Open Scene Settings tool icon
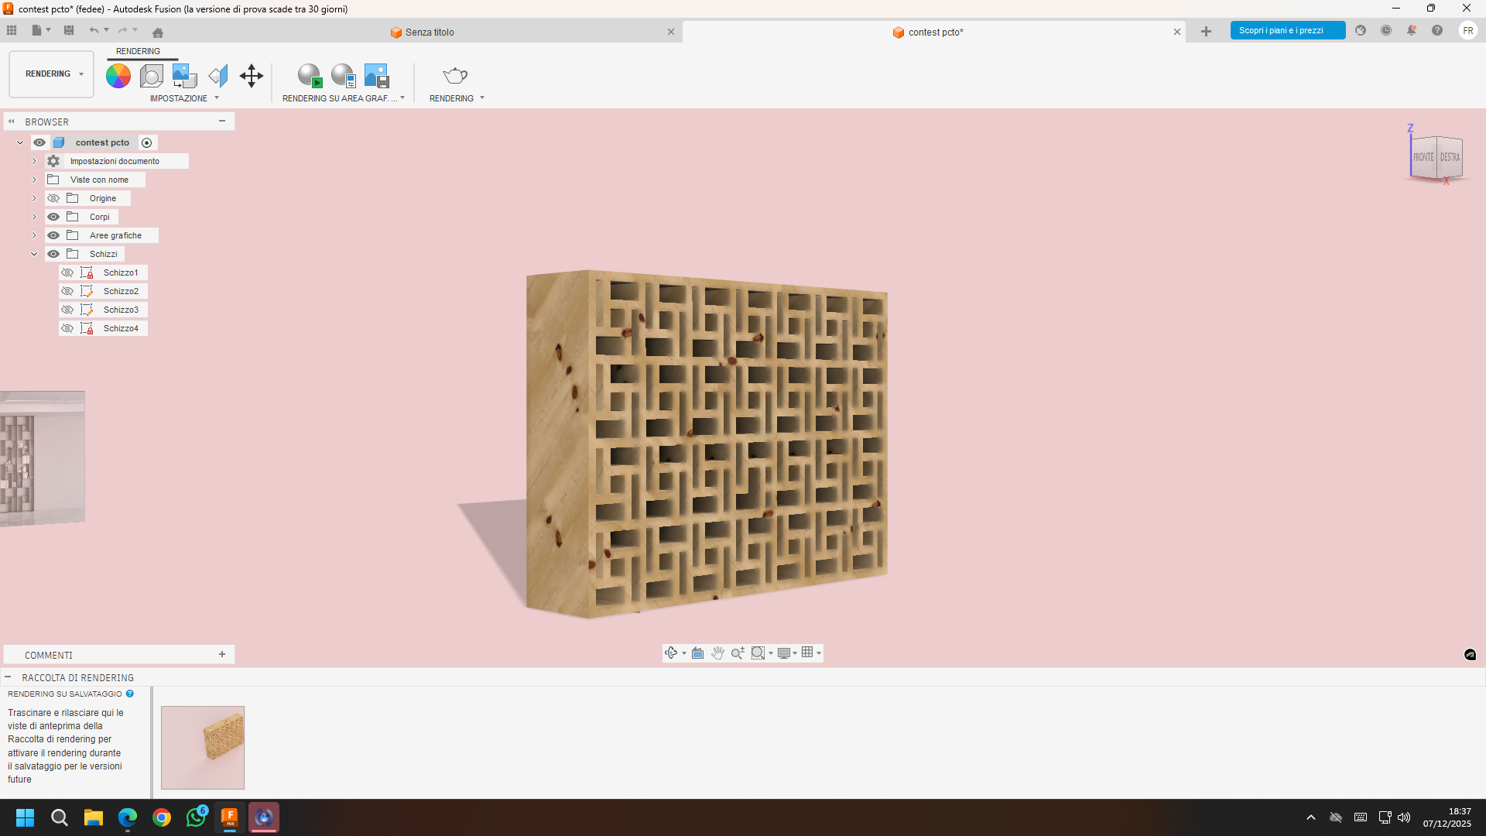The width and height of the screenshot is (1486, 836). tap(152, 76)
